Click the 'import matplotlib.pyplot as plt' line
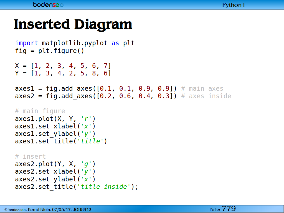 (75, 43)
